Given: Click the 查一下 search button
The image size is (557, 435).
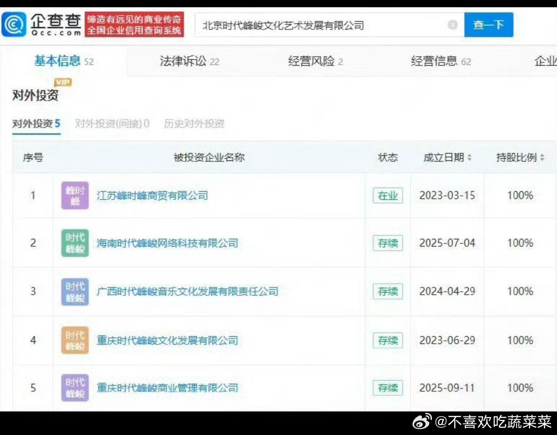Looking at the screenshot, I should click(489, 25).
